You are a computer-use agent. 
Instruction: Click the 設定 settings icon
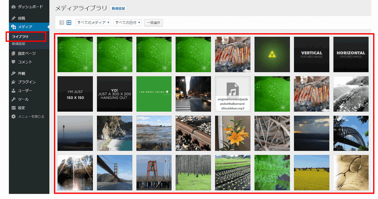pyautogui.click(x=14, y=108)
